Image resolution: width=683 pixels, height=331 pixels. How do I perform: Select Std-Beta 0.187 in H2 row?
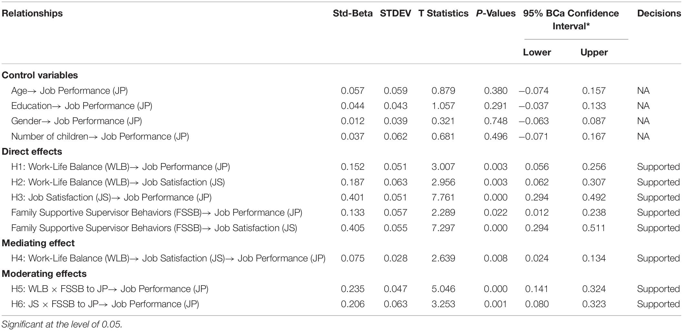pos(353,182)
